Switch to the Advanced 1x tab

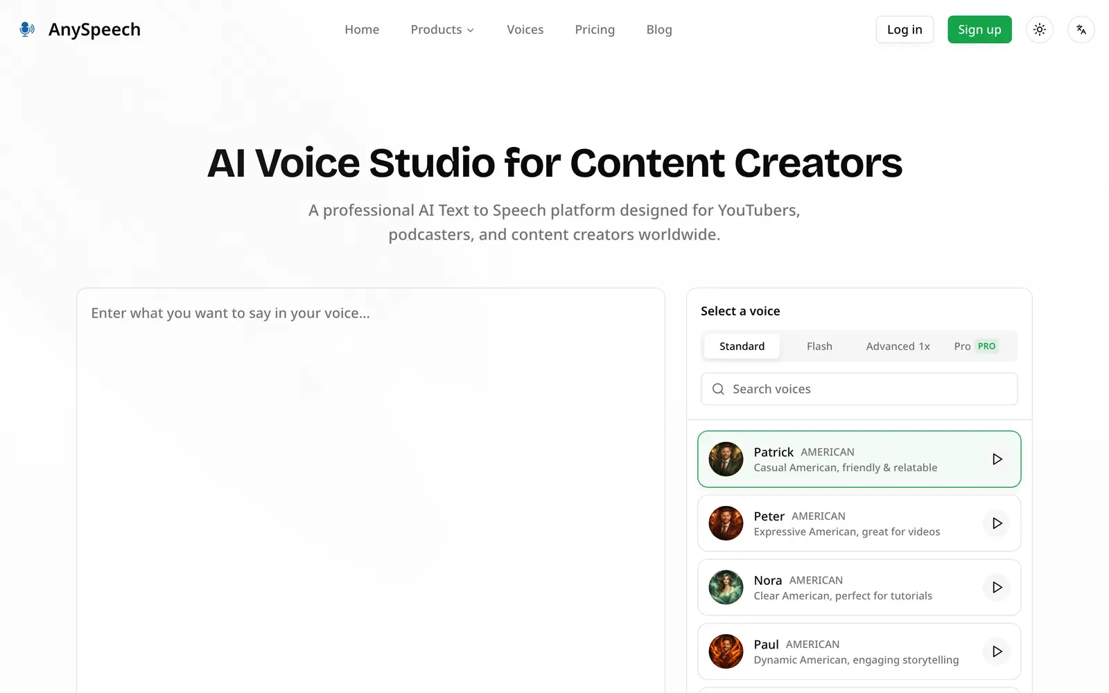(x=898, y=346)
